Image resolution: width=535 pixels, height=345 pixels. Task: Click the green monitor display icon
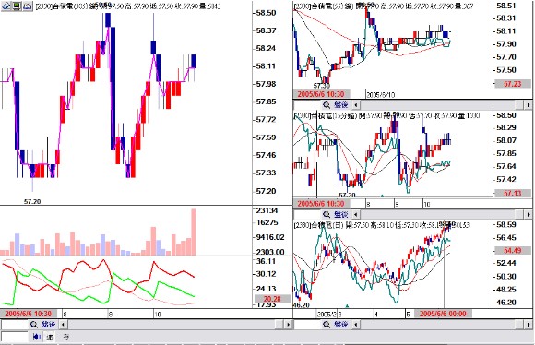tap(17, 6)
